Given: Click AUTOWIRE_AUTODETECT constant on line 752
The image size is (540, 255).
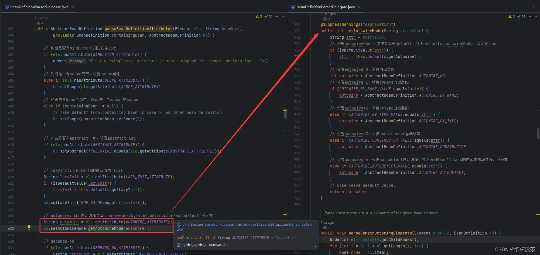Looking at the screenshot, I should pos(441,172).
